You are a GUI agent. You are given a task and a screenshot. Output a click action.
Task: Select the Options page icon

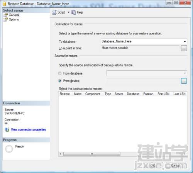coord(5,19)
